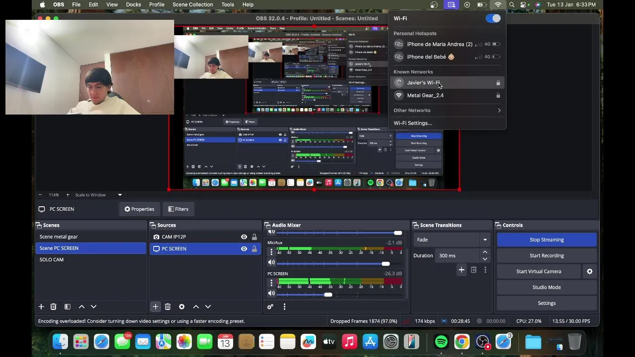The image size is (635, 357).
Task: Move the source down in Sources panel
Action: pyautogui.click(x=208, y=307)
